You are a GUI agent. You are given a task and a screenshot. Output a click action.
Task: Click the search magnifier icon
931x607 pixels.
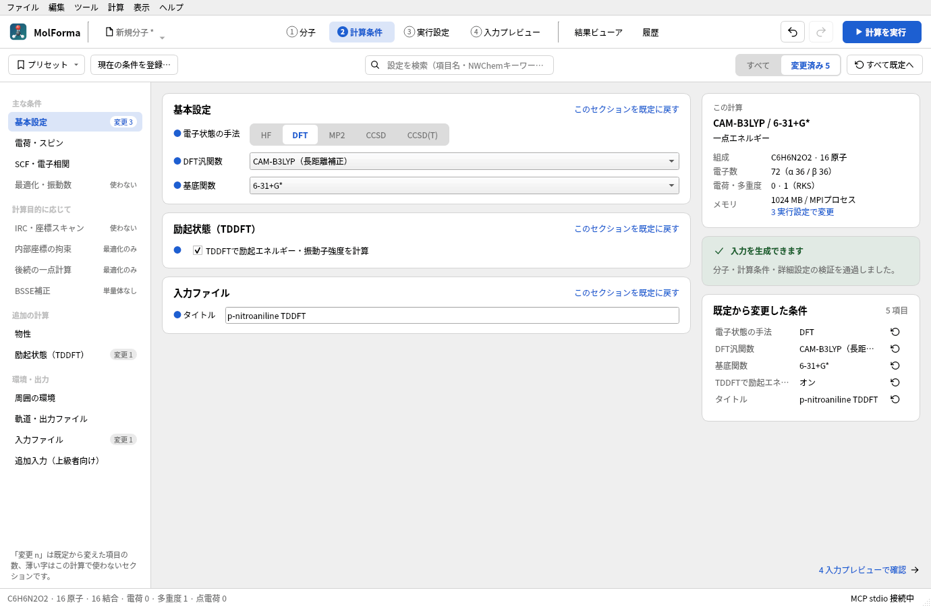pyautogui.click(x=375, y=65)
